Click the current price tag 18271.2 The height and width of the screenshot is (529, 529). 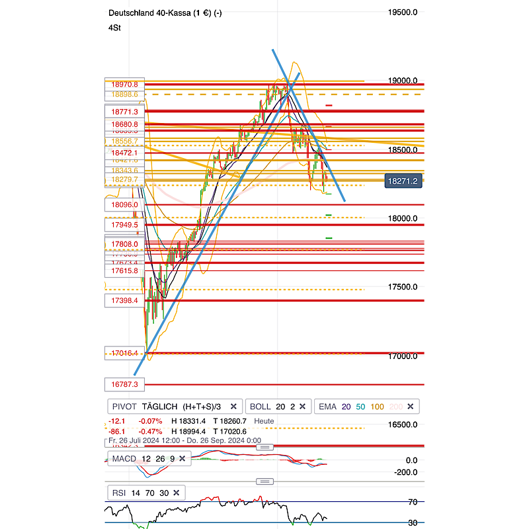(403, 180)
